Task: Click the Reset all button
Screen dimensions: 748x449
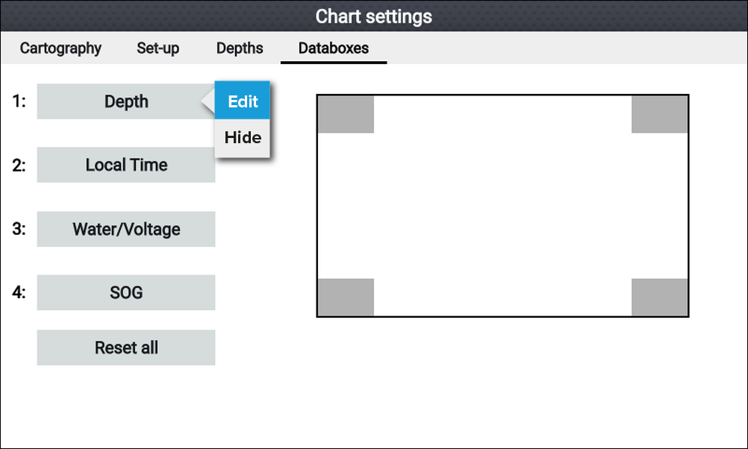Action: (x=126, y=348)
